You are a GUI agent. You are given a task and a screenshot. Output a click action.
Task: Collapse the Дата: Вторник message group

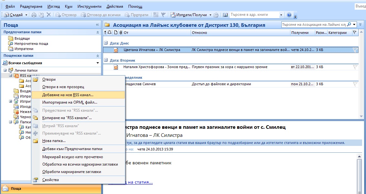[x=106, y=60]
